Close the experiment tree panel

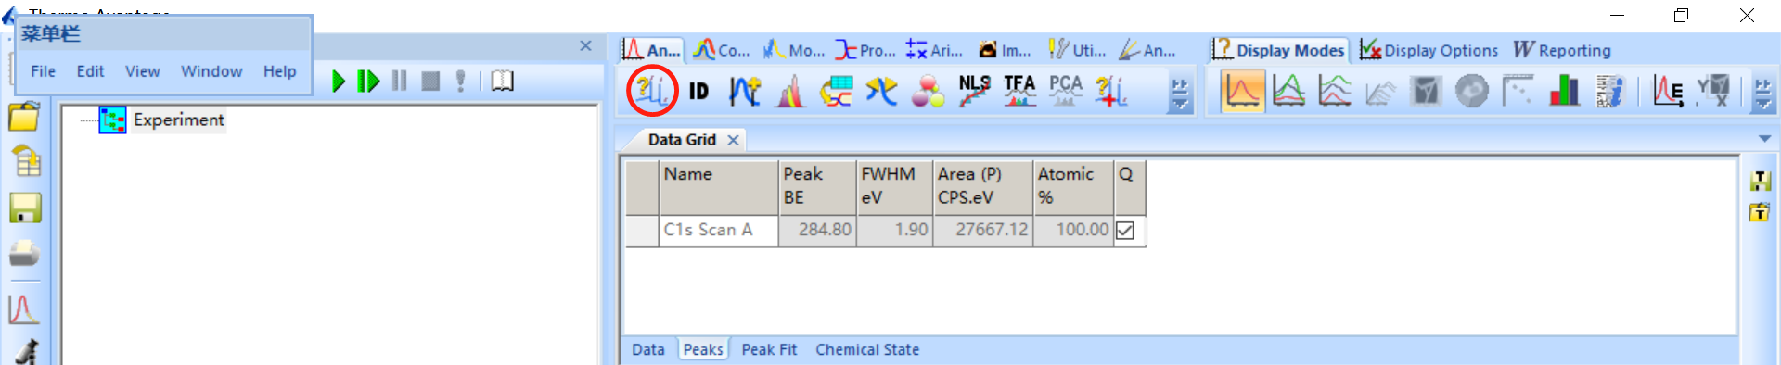[x=585, y=45]
